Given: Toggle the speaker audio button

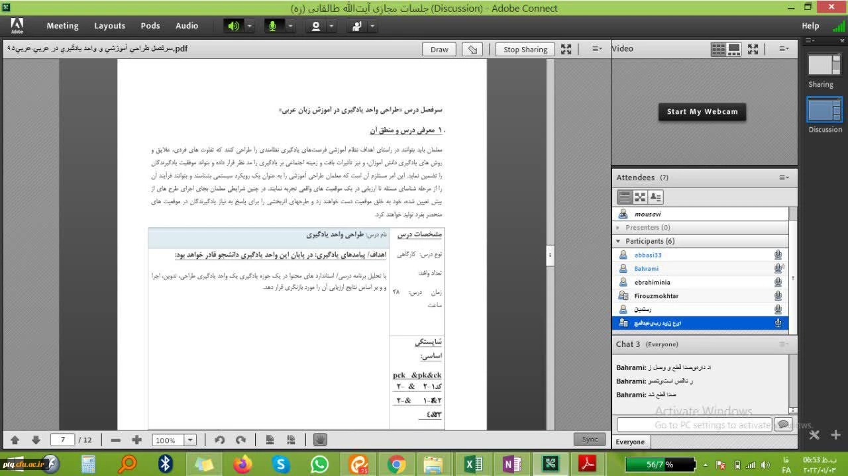Looking at the screenshot, I should coord(233,26).
